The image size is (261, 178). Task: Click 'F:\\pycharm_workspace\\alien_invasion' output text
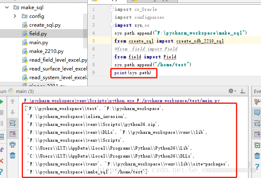coord(77,116)
